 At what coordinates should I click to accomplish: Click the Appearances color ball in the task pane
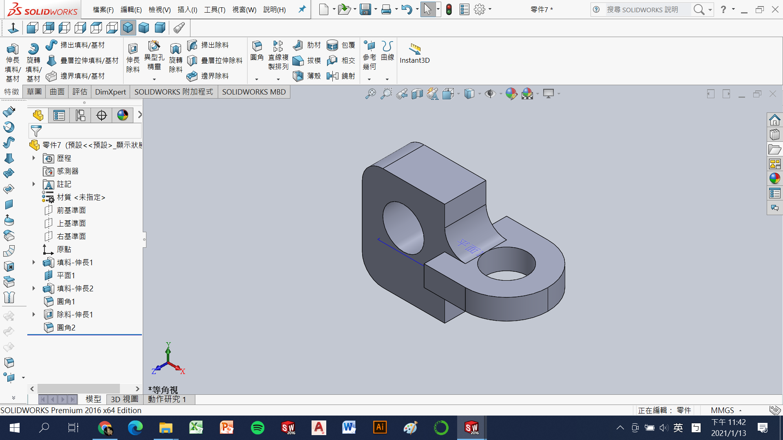click(774, 178)
